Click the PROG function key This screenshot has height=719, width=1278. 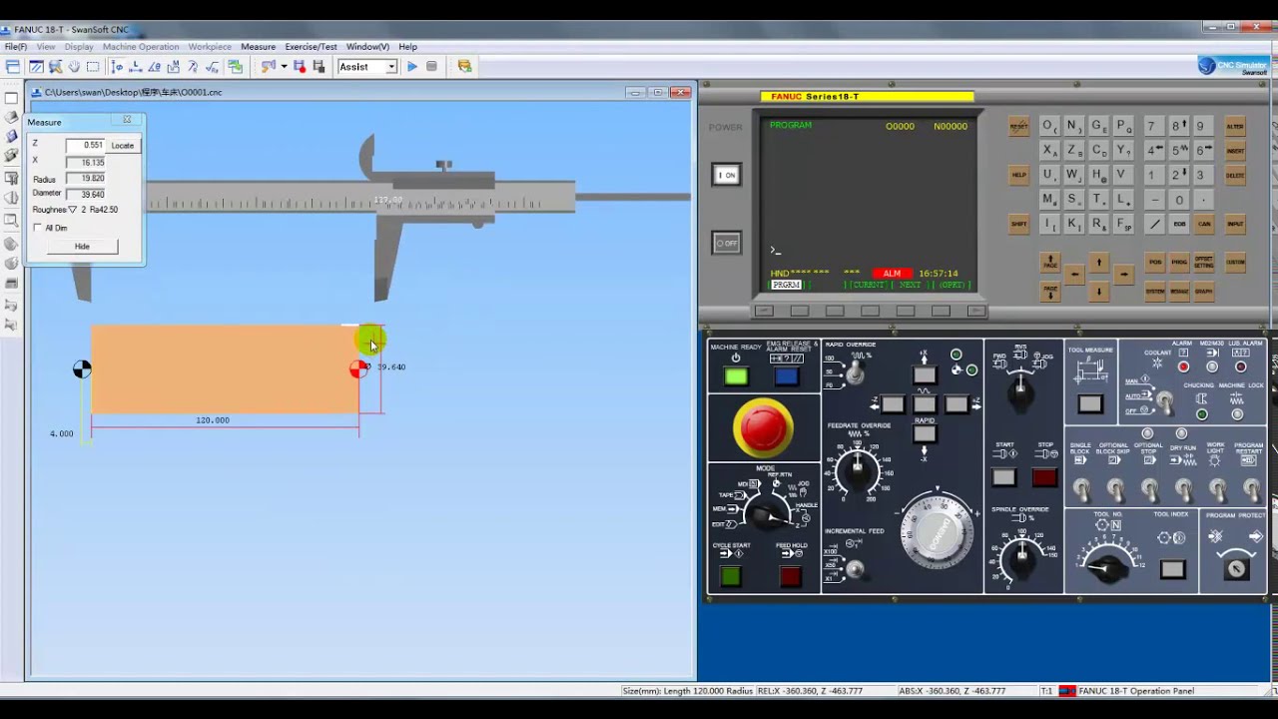(x=1179, y=262)
